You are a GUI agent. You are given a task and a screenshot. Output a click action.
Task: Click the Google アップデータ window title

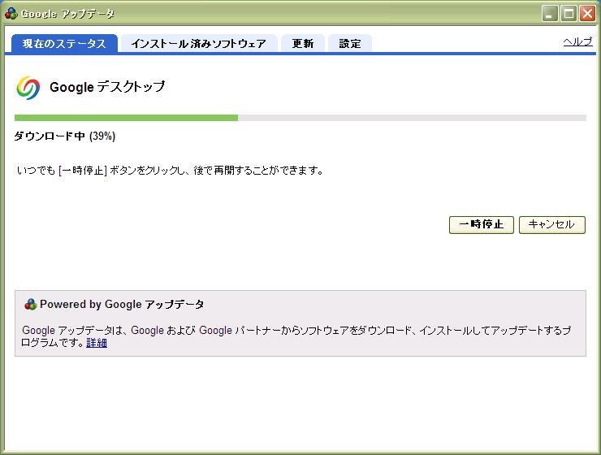(68, 14)
